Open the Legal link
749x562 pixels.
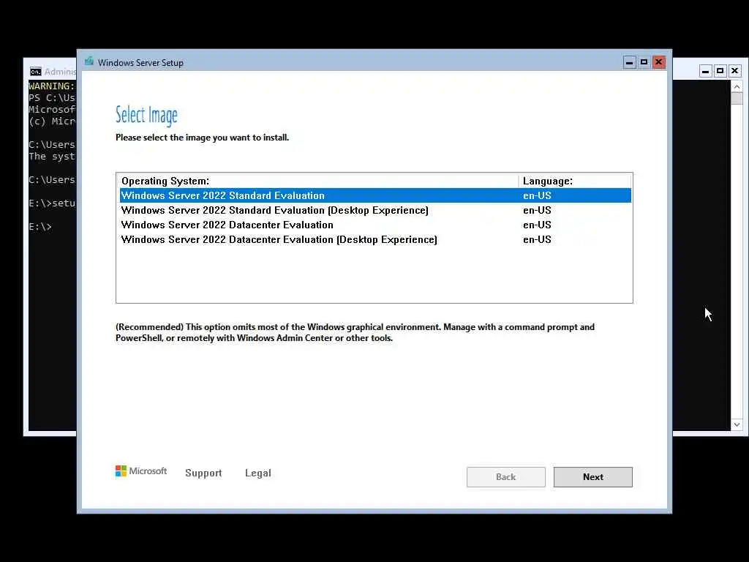[258, 473]
